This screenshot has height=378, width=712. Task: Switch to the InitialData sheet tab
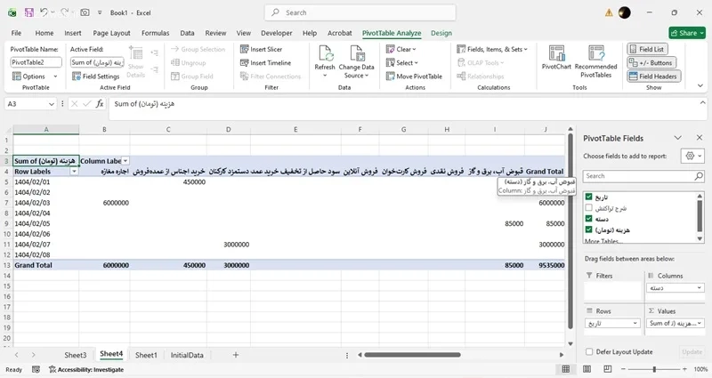point(187,355)
